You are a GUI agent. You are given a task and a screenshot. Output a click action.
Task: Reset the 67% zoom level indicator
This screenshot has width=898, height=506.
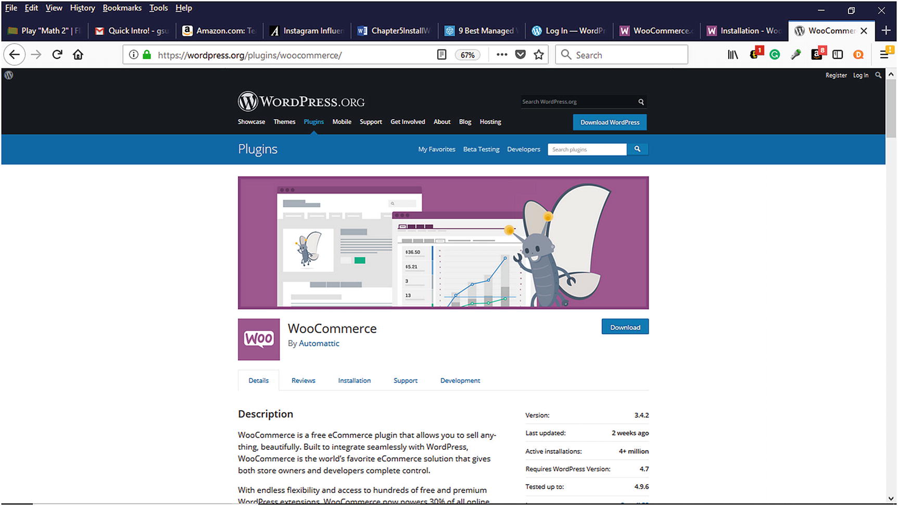tap(467, 55)
